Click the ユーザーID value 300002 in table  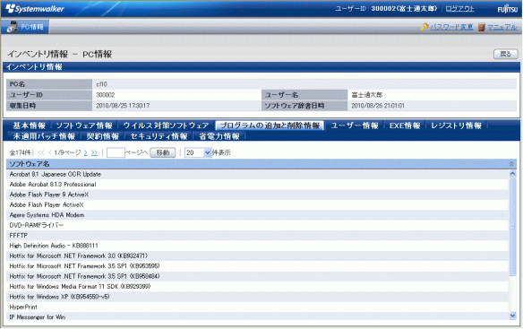pyautogui.click(x=106, y=95)
